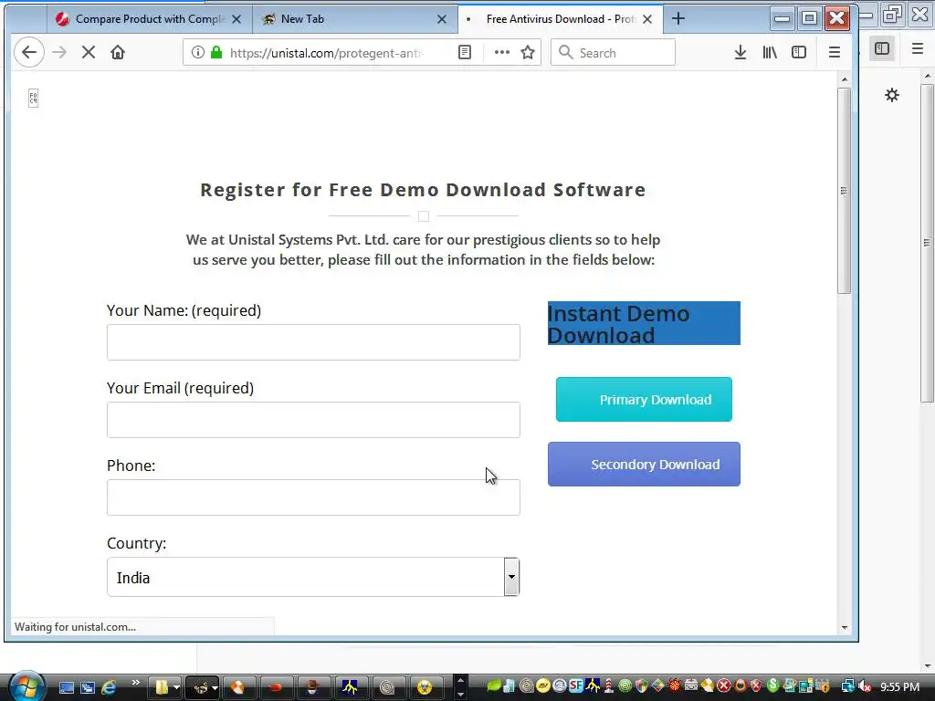
Task: Toggle reader view in the address bar
Action: [x=465, y=52]
